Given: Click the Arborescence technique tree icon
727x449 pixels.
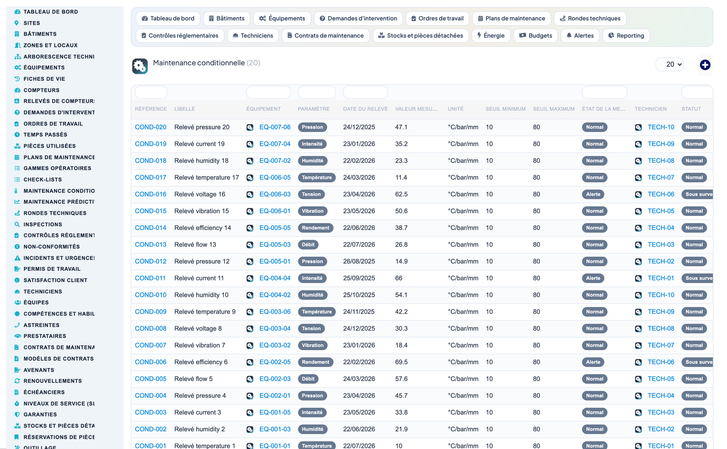Looking at the screenshot, I should [x=17, y=57].
